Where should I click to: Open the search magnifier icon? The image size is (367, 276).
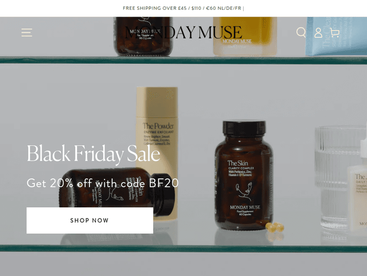[301, 32]
